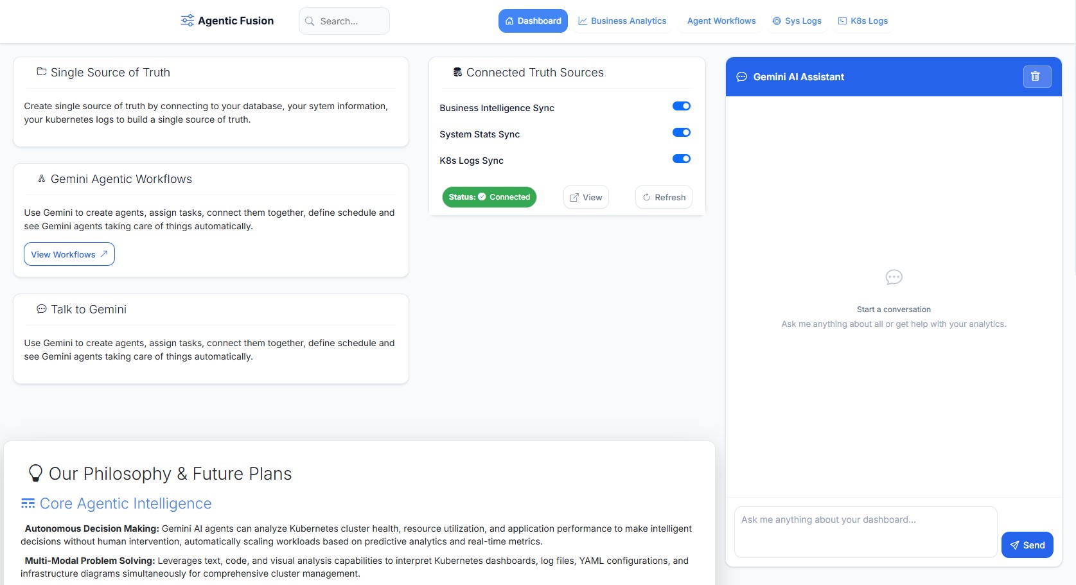Turn off the K8s Logs Sync switch
Screen dimensions: 1076x585
pos(682,159)
